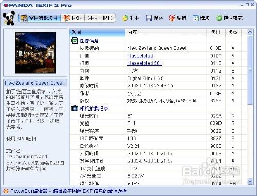Click the scrollbar up arrow
The height and width of the screenshot is (196, 257).
(250, 32)
